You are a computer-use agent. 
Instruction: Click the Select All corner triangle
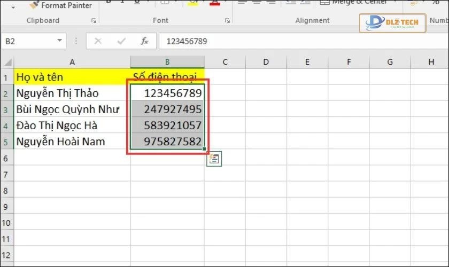7,62
